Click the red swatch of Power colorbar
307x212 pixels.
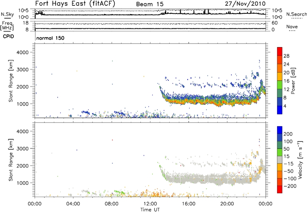point(280,51)
